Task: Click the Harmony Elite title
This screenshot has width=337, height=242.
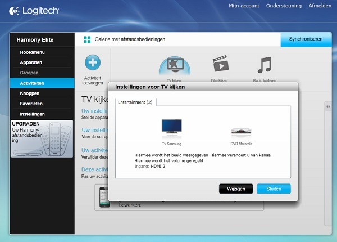Action: (35, 40)
